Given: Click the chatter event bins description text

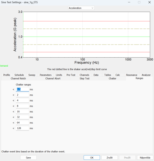Looking at the screenshot, I should click(33, 152).
